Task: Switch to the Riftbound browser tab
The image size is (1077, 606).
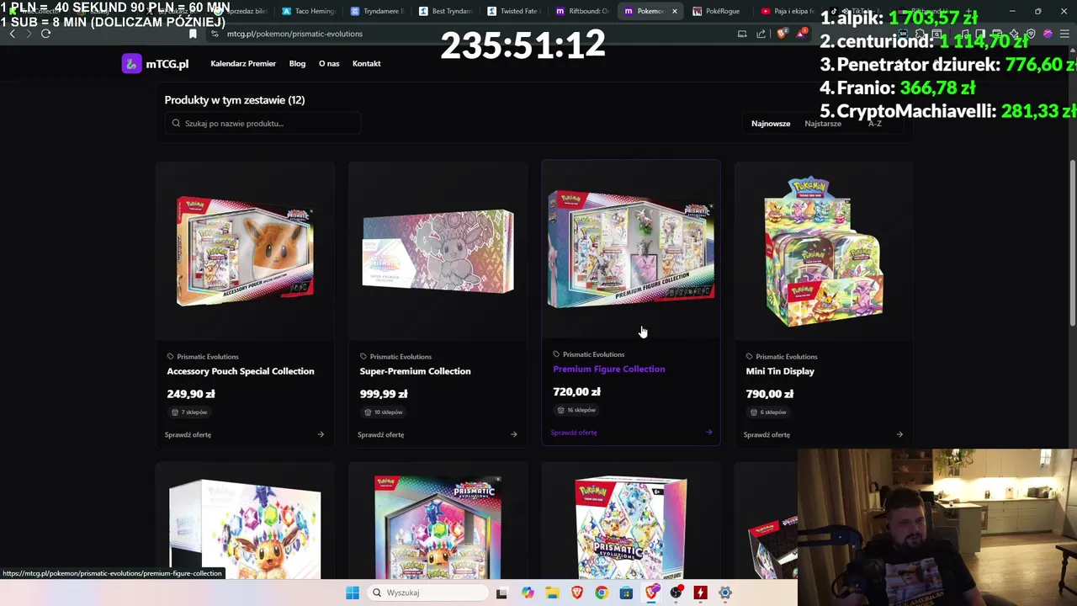Action: [583, 11]
